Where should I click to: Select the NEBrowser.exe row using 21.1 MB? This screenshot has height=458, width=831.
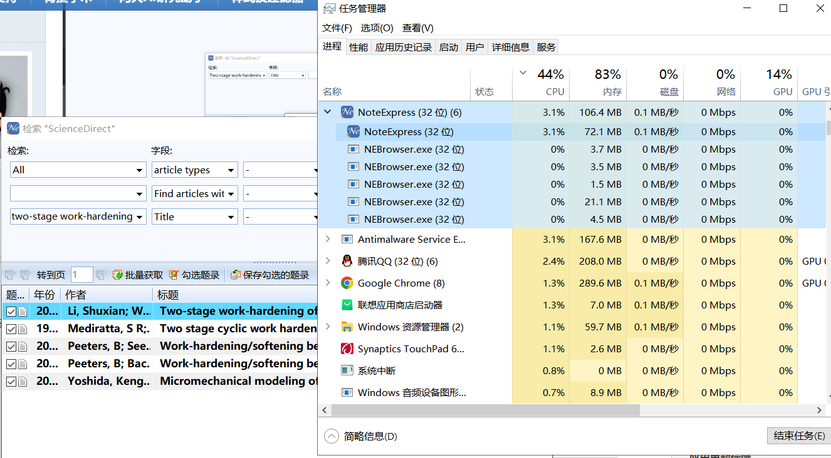pyautogui.click(x=572, y=202)
